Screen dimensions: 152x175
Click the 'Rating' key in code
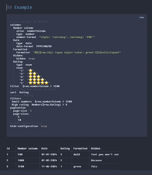(18, 62)
